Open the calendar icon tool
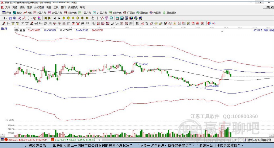 (117, 18)
